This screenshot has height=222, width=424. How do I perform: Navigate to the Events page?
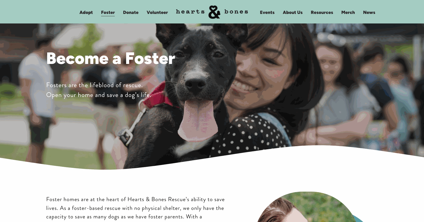[x=267, y=12]
